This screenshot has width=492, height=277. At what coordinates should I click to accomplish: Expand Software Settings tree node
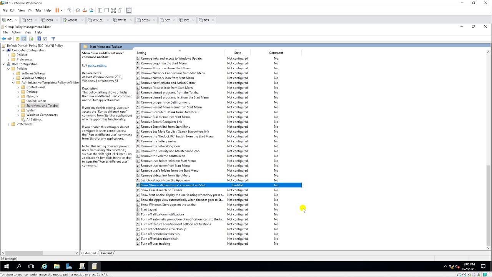click(x=13, y=73)
